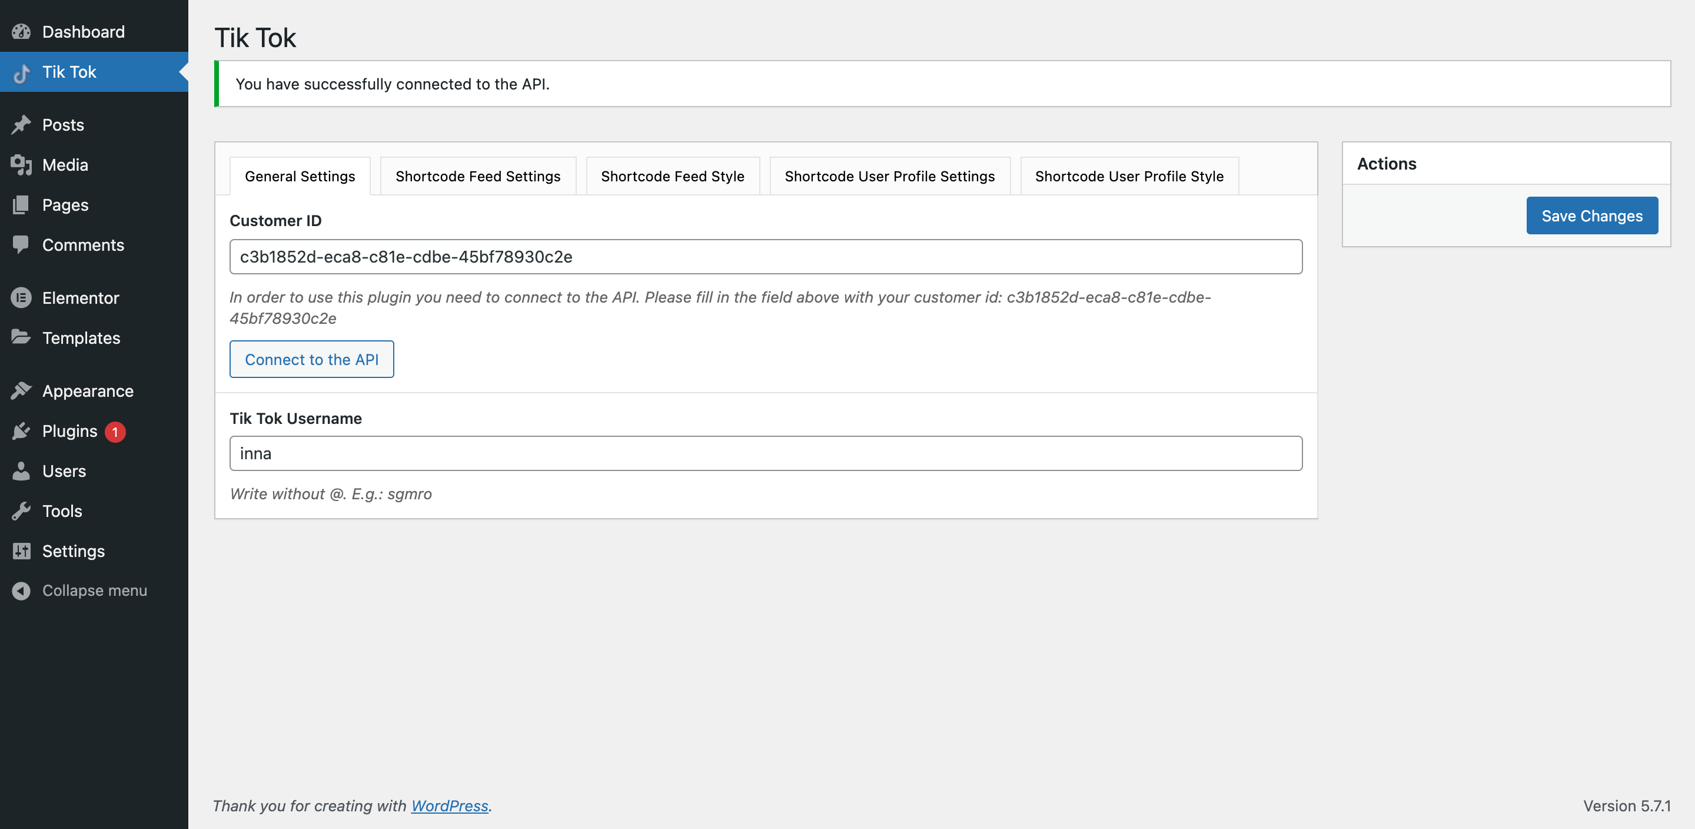
Task: Click the Connect to the API button
Action: [x=312, y=359]
